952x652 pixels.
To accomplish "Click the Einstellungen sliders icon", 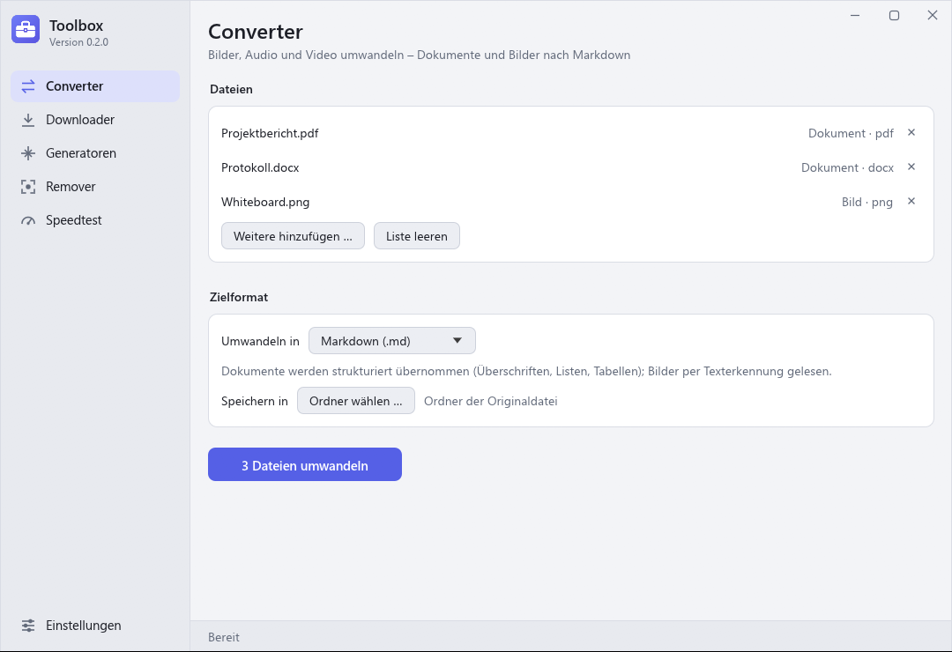I will pos(28,626).
